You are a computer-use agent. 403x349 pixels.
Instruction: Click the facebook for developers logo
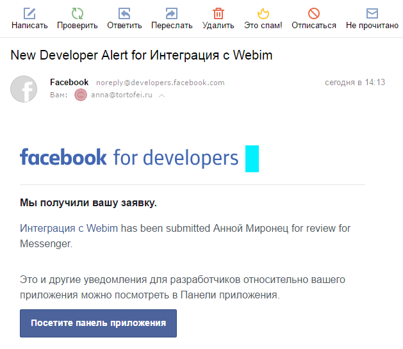[x=129, y=158]
